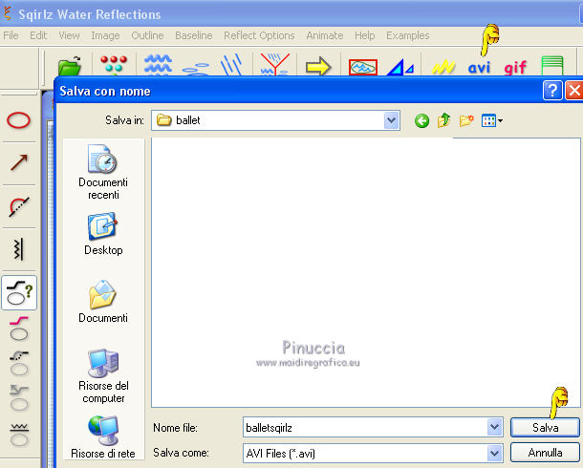Image resolution: width=583 pixels, height=468 pixels.
Task: Open the Examples menu
Action: click(x=408, y=35)
